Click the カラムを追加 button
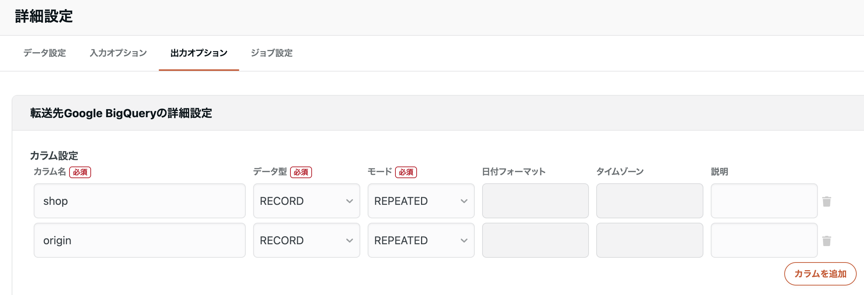This screenshot has height=295, width=864. click(820, 273)
